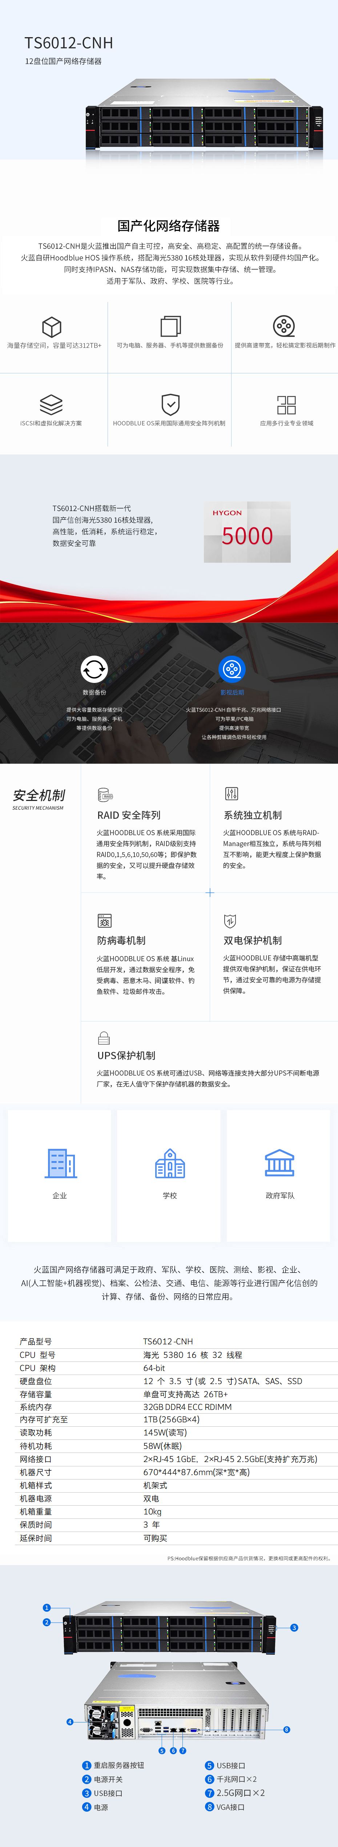The image size is (338, 1847).
Task: Click the subtitle 12盘位国产网络存储器
Action: click(63, 62)
